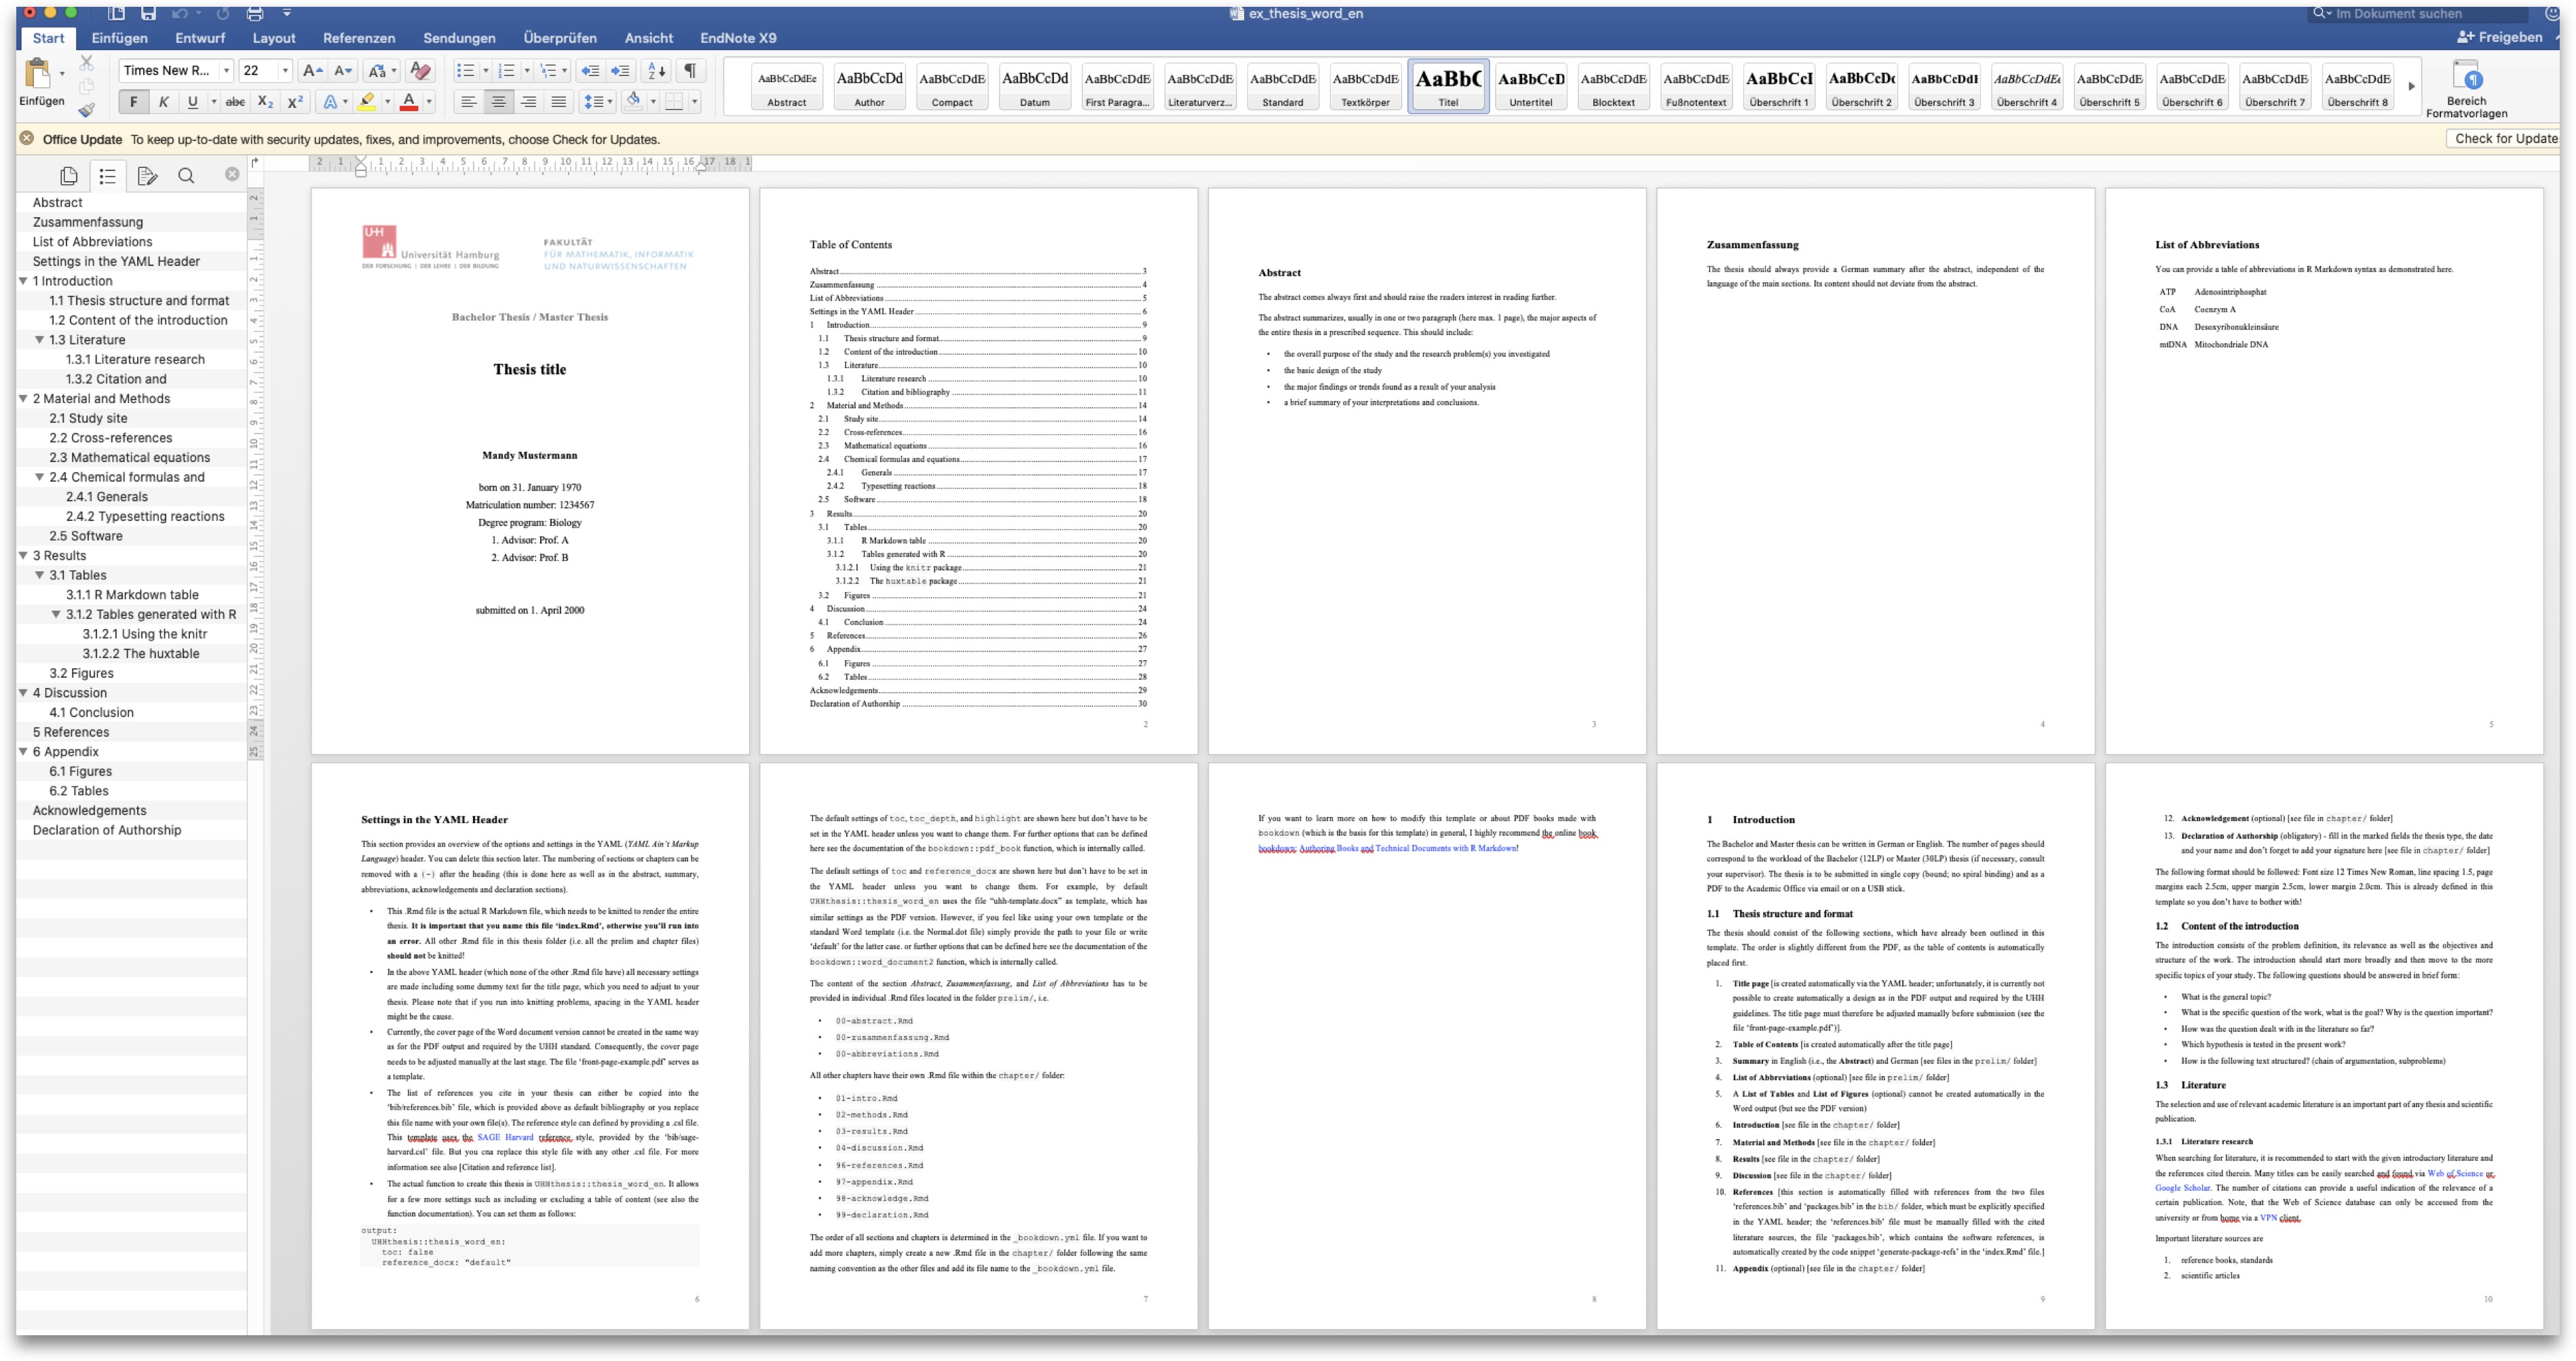Image resolution: width=2576 pixels, height=1361 pixels.
Task: Open the EndNote X9 tab
Action: point(737,38)
